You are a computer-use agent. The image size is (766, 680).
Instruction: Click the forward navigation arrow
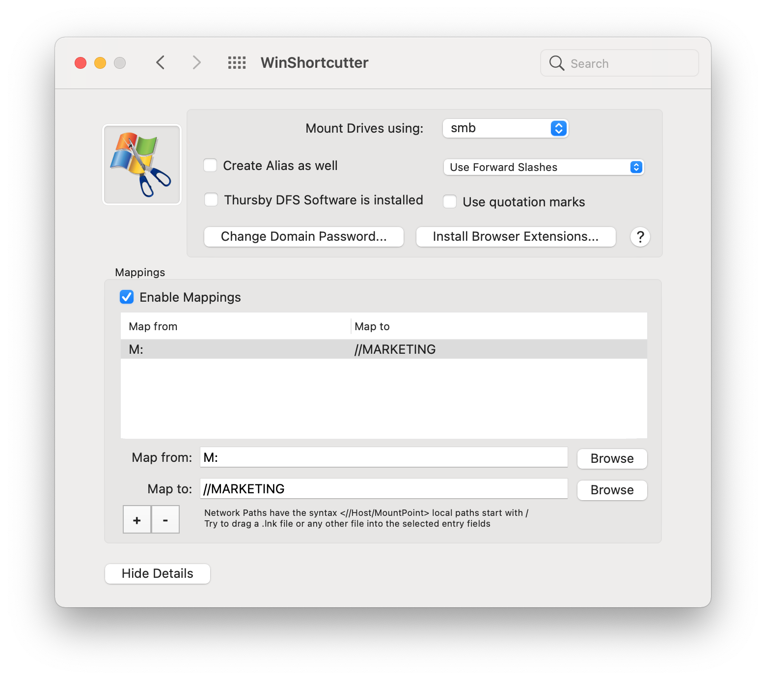pyautogui.click(x=196, y=63)
